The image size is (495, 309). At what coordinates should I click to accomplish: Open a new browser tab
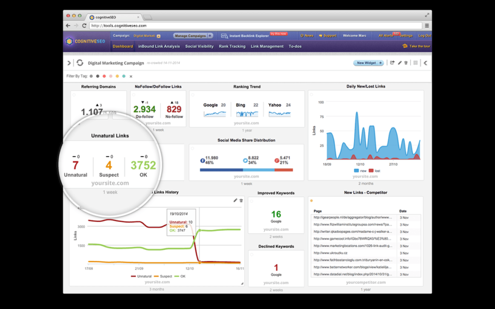point(147,17)
